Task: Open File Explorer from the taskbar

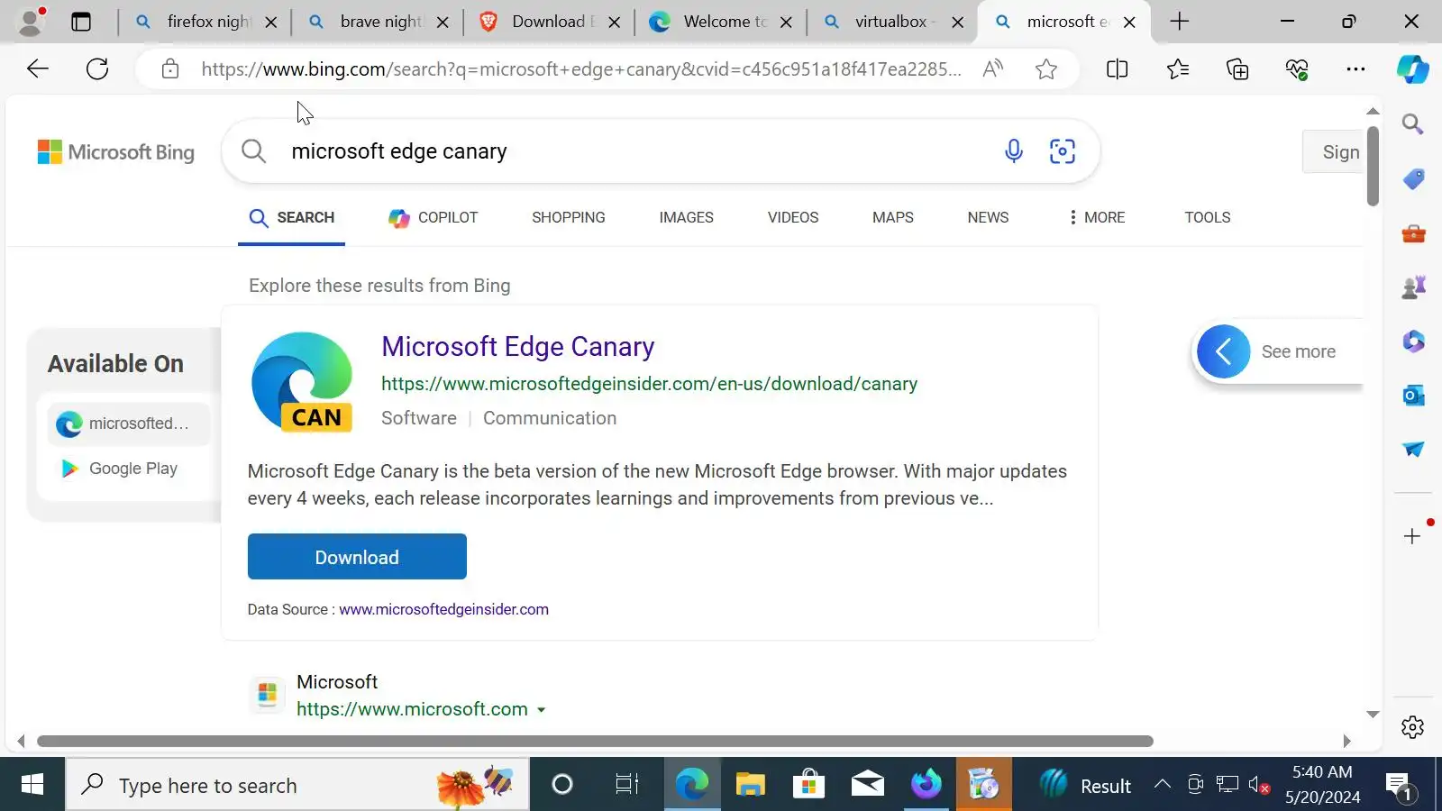Action: pos(750,785)
